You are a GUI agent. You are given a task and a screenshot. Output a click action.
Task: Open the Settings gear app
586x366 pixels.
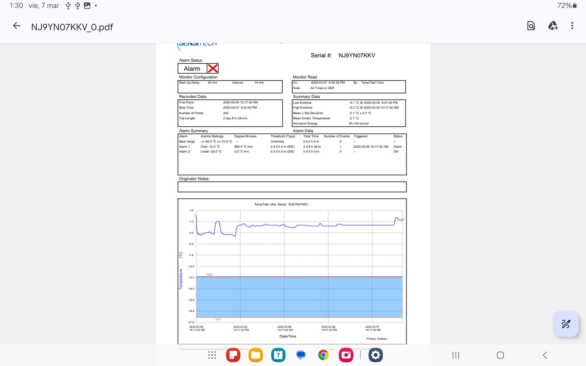pyautogui.click(x=376, y=355)
